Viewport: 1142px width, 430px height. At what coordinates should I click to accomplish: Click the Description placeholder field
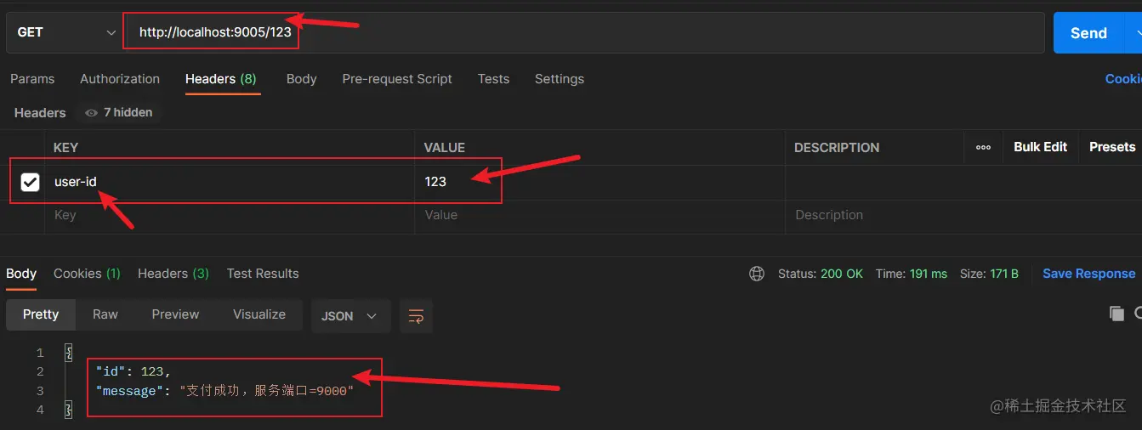[963, 216]
